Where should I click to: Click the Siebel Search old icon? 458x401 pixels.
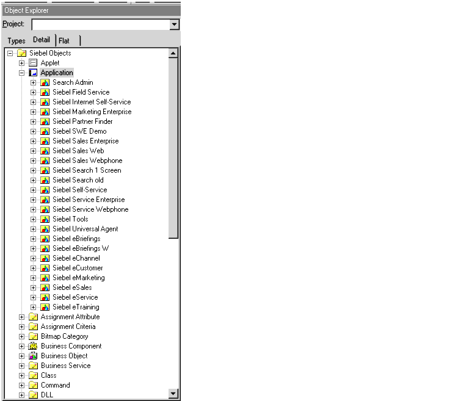45,180
